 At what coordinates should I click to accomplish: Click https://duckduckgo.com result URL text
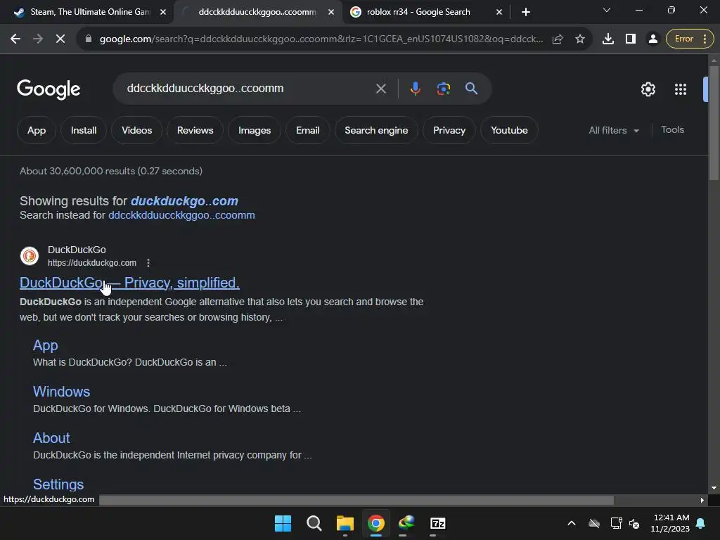coord(92,263)
